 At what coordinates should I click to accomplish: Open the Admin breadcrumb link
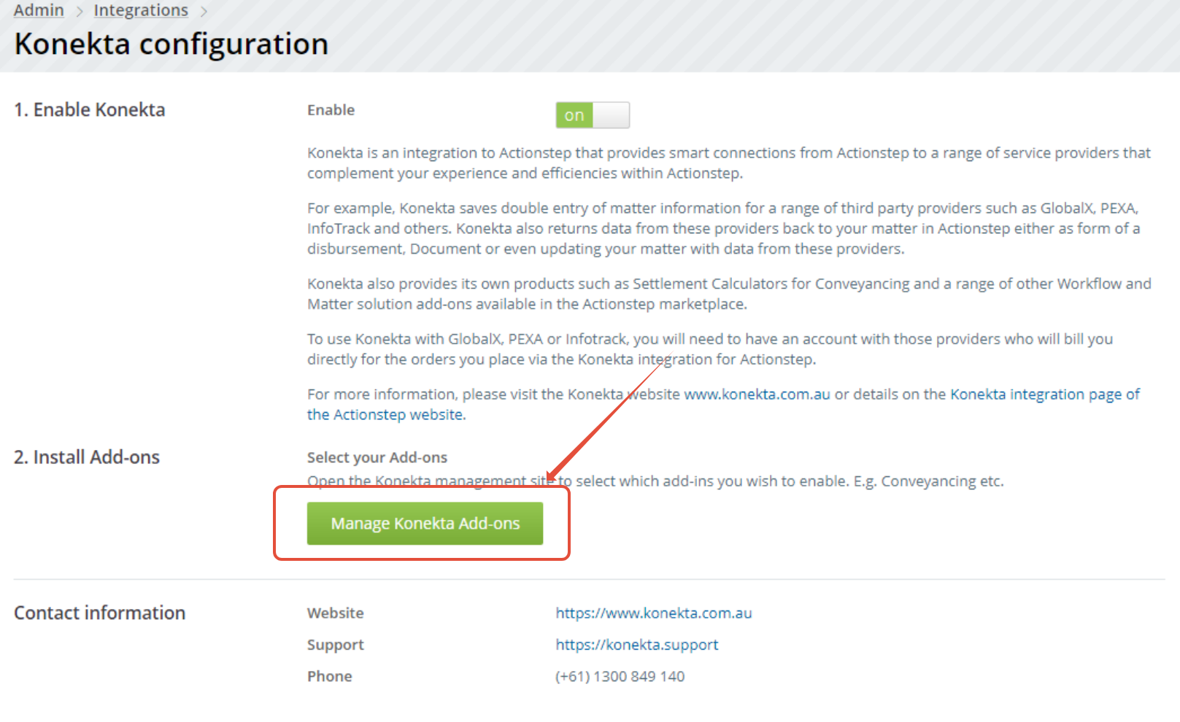39,10
